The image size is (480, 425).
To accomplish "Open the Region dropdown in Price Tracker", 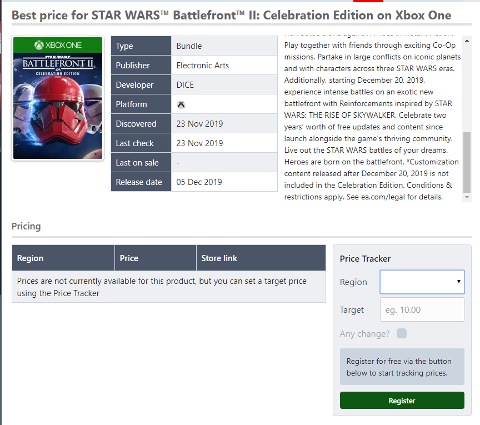I will click(x=422, y=282).
